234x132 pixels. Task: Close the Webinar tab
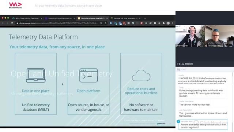click(140, 18)
